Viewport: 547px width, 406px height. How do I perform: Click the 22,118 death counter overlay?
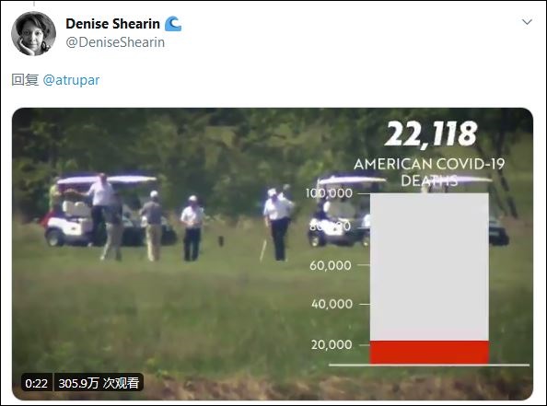tap(430, 133)
